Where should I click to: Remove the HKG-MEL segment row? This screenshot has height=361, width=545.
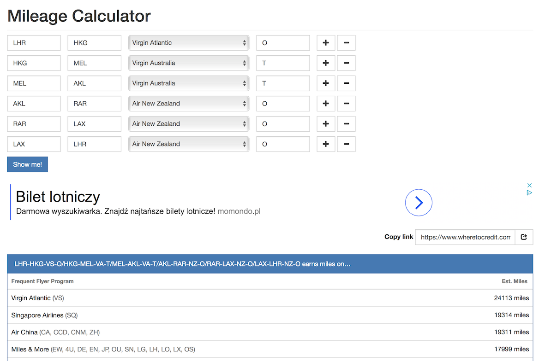click(x=346, y=63)
